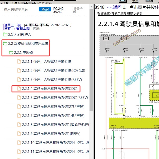Click the file icon for 2.2.1.4

(19, 89)
